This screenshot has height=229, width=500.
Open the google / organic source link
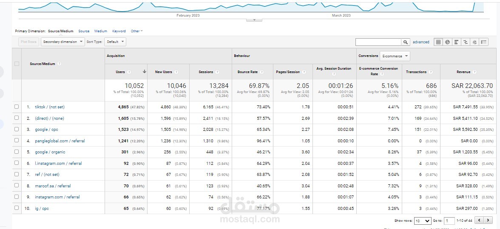(x=50, y=152)
